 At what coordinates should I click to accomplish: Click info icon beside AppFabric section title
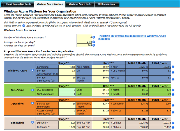[x=33, y=103]
